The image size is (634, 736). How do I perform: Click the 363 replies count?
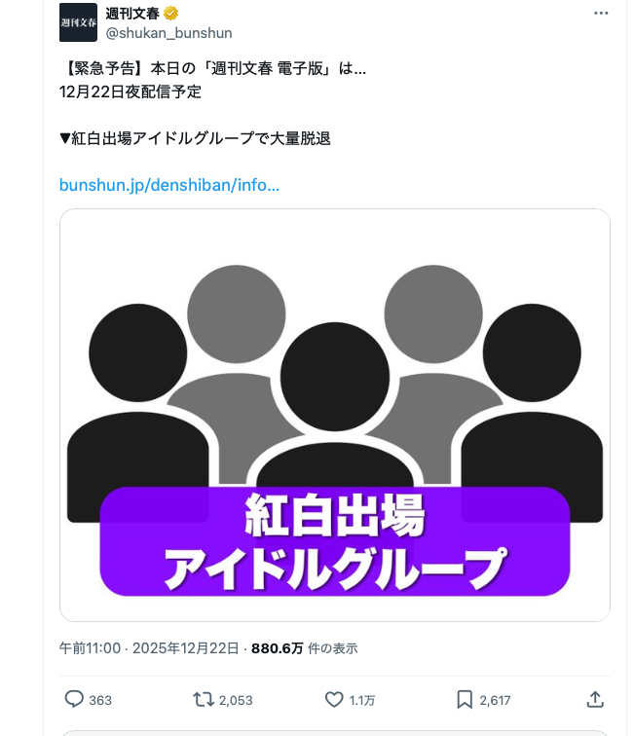pos(100,700)
